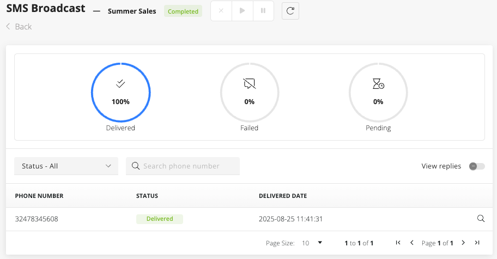Image resolution: width=497 pixels, height=259 pixels.
Task: Go to previous page arrow
Action: (x=412, y=243)
